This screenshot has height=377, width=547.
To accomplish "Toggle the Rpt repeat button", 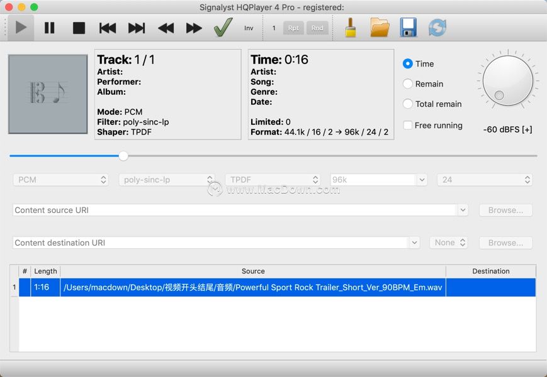I will [x=293, y=28].
